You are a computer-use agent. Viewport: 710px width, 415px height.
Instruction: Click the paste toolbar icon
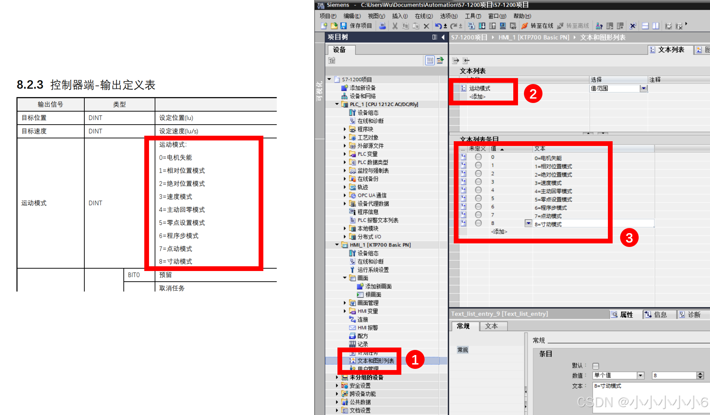[416, 26]
